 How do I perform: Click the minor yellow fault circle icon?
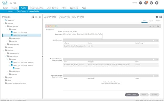pos(54,26)
